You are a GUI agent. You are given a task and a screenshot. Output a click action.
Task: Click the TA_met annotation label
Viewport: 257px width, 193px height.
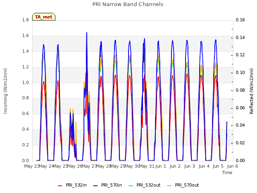44,17
